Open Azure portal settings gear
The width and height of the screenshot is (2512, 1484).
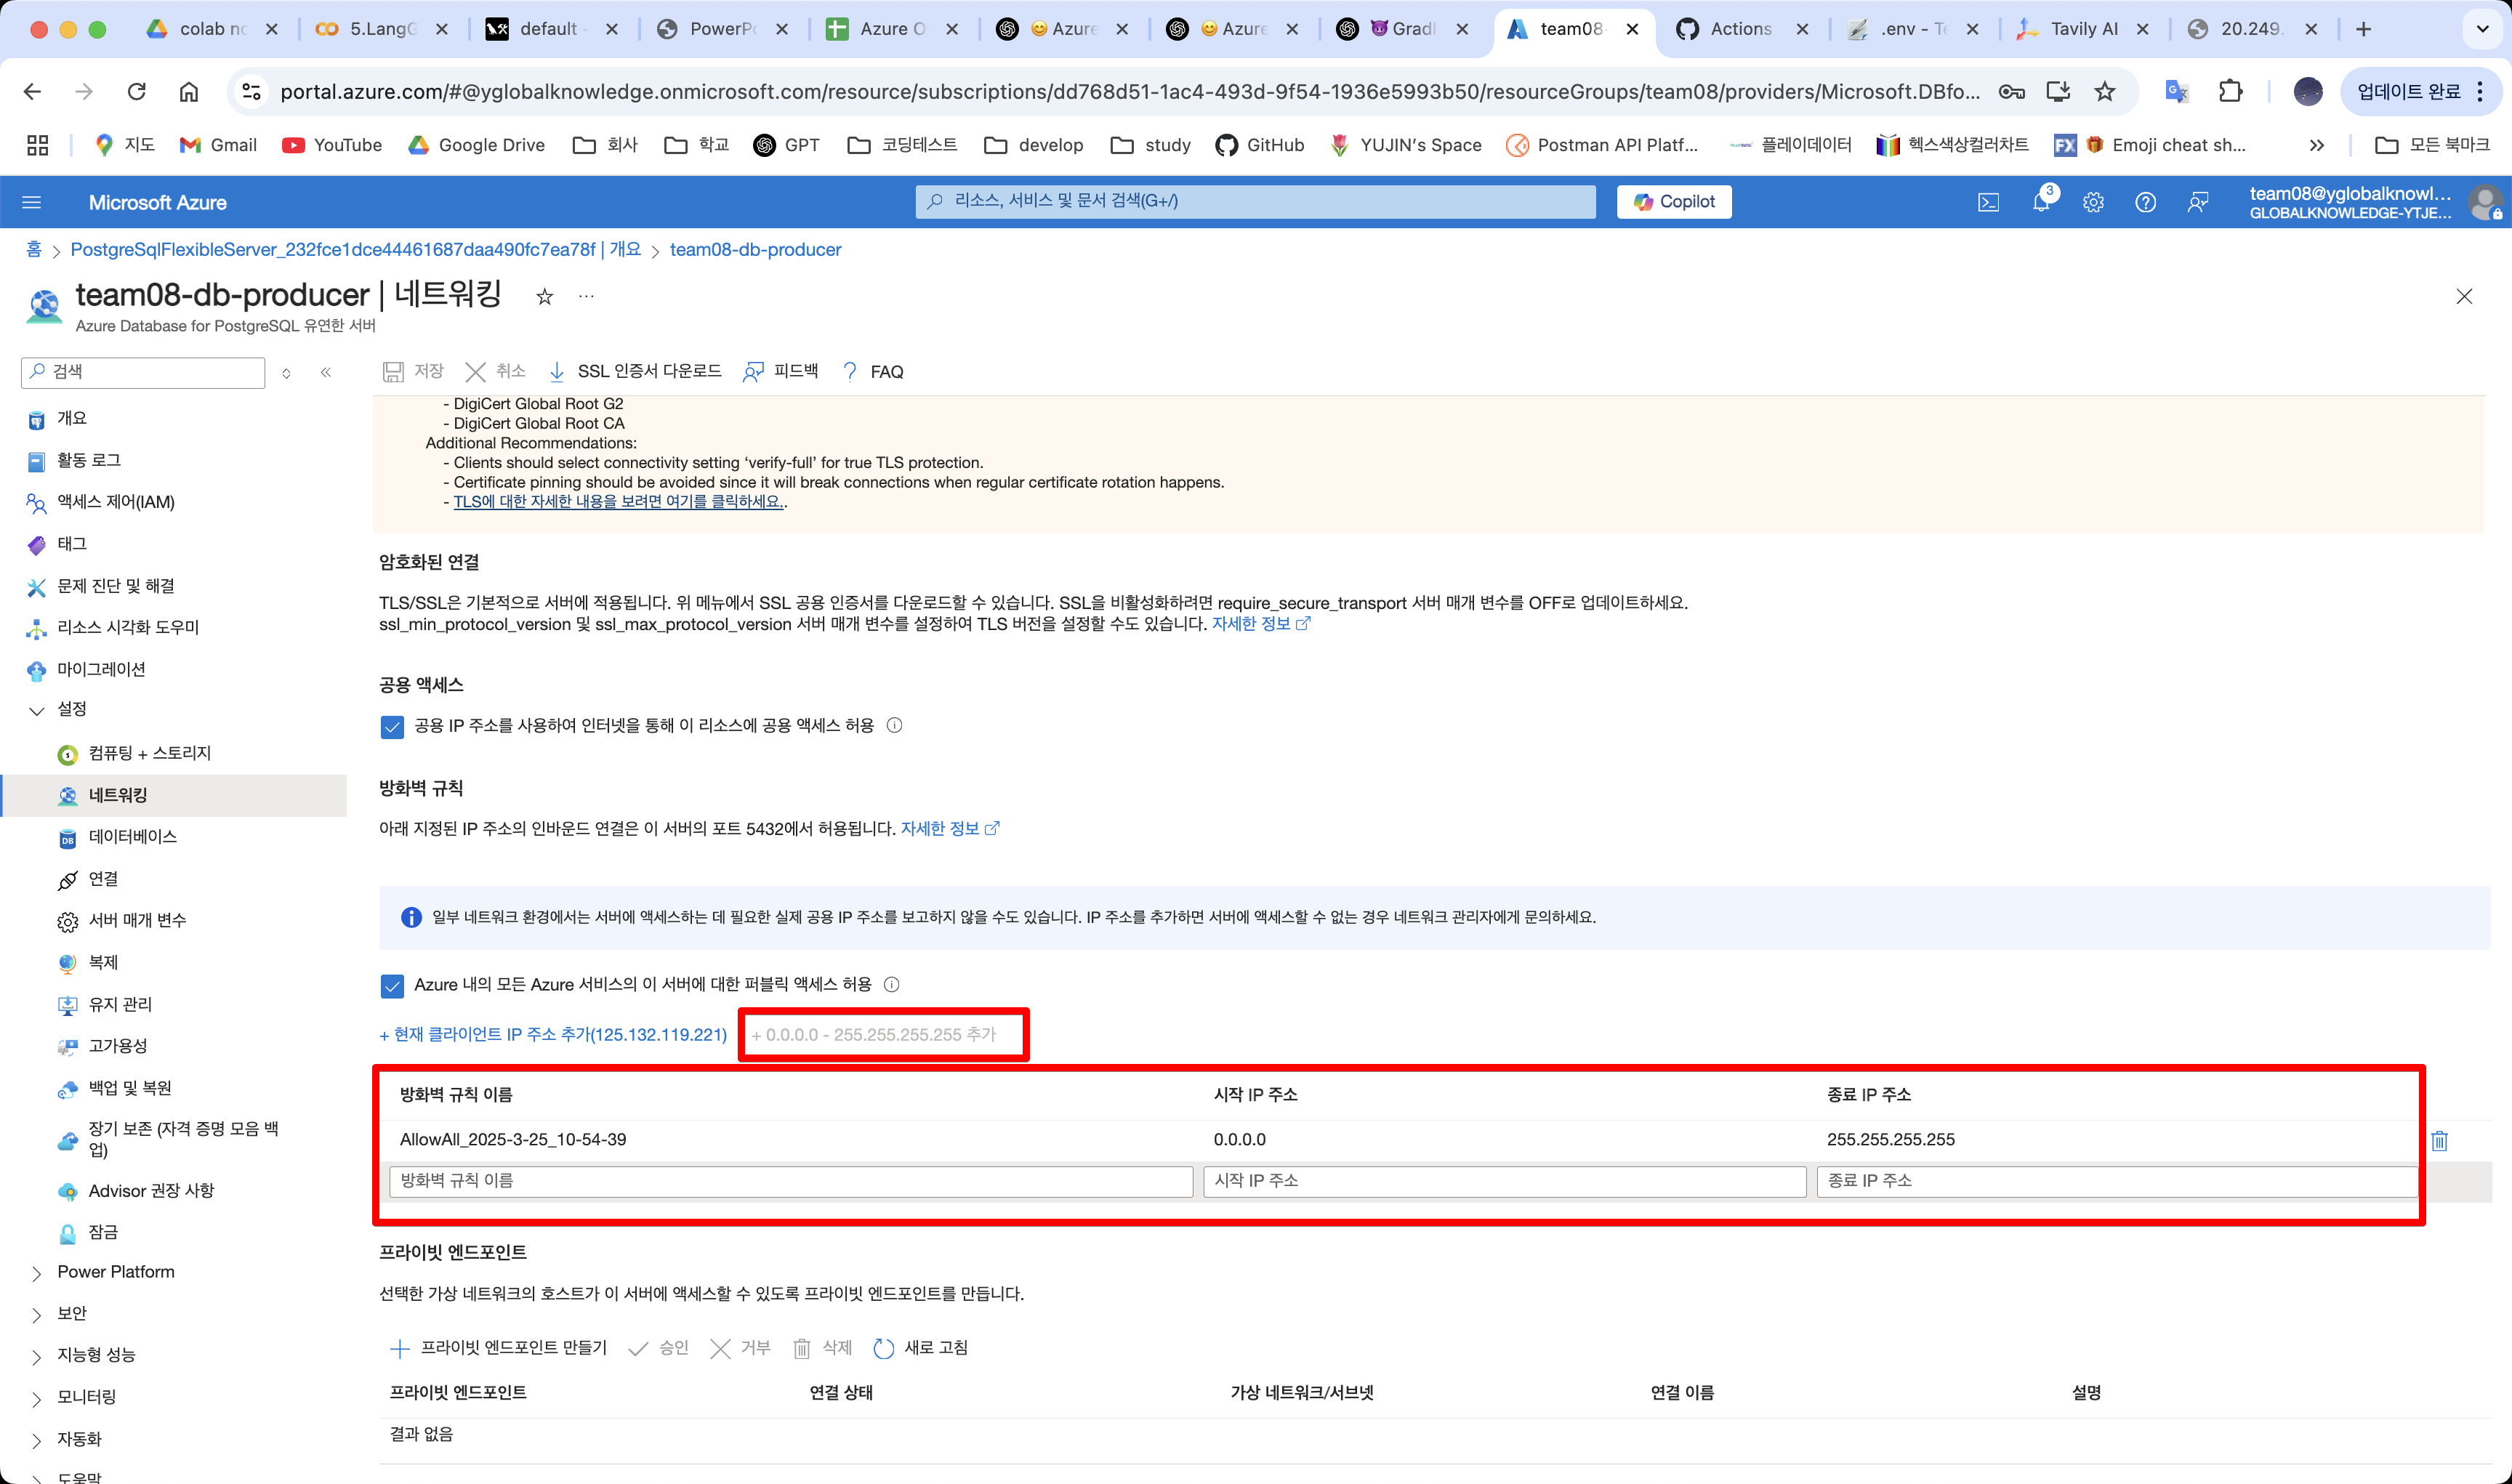click(2093, 202)
